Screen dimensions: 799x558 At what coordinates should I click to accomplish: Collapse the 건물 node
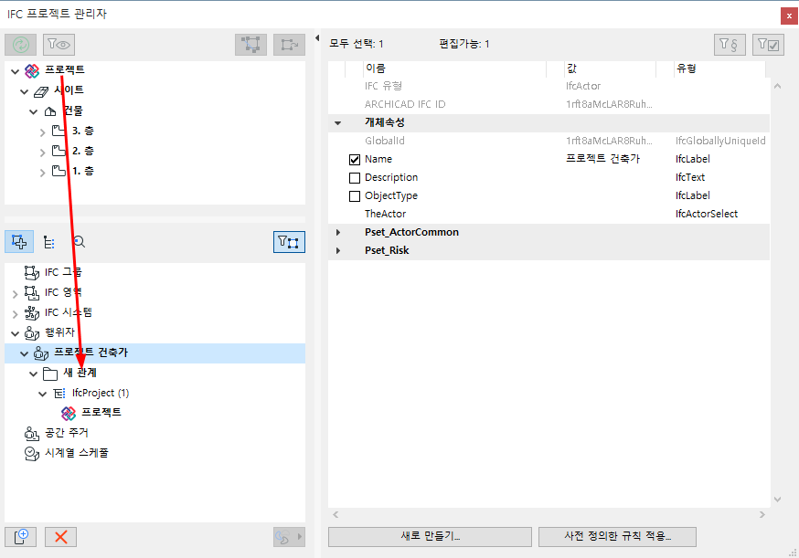33,111
